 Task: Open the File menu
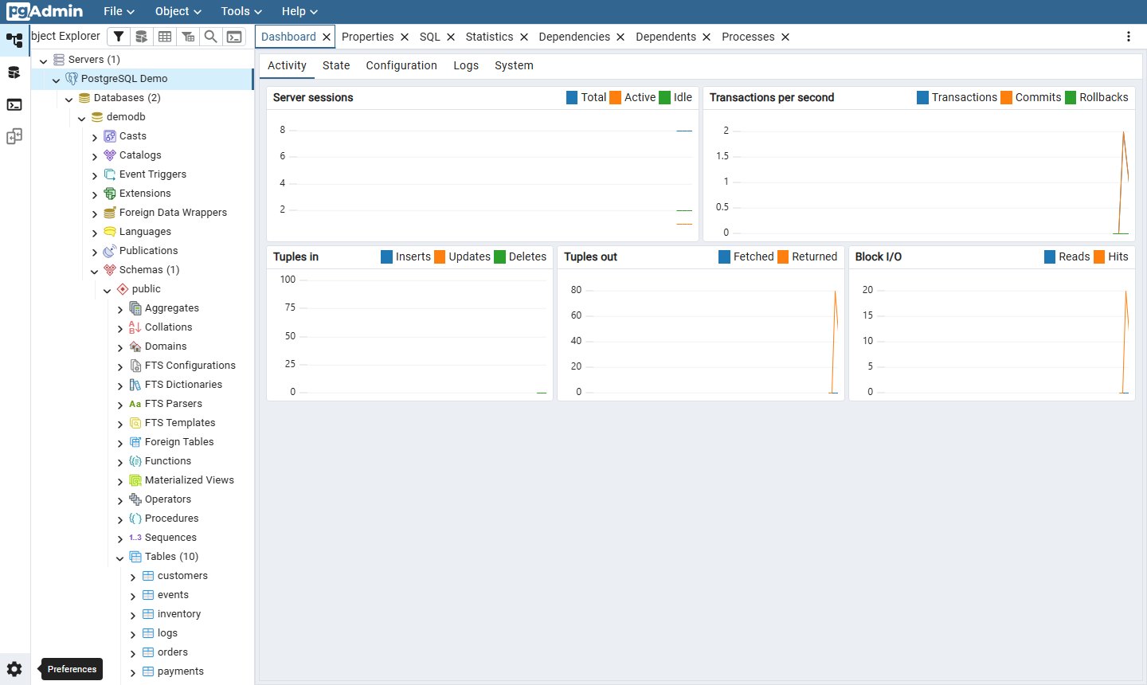tap(119, 11)
